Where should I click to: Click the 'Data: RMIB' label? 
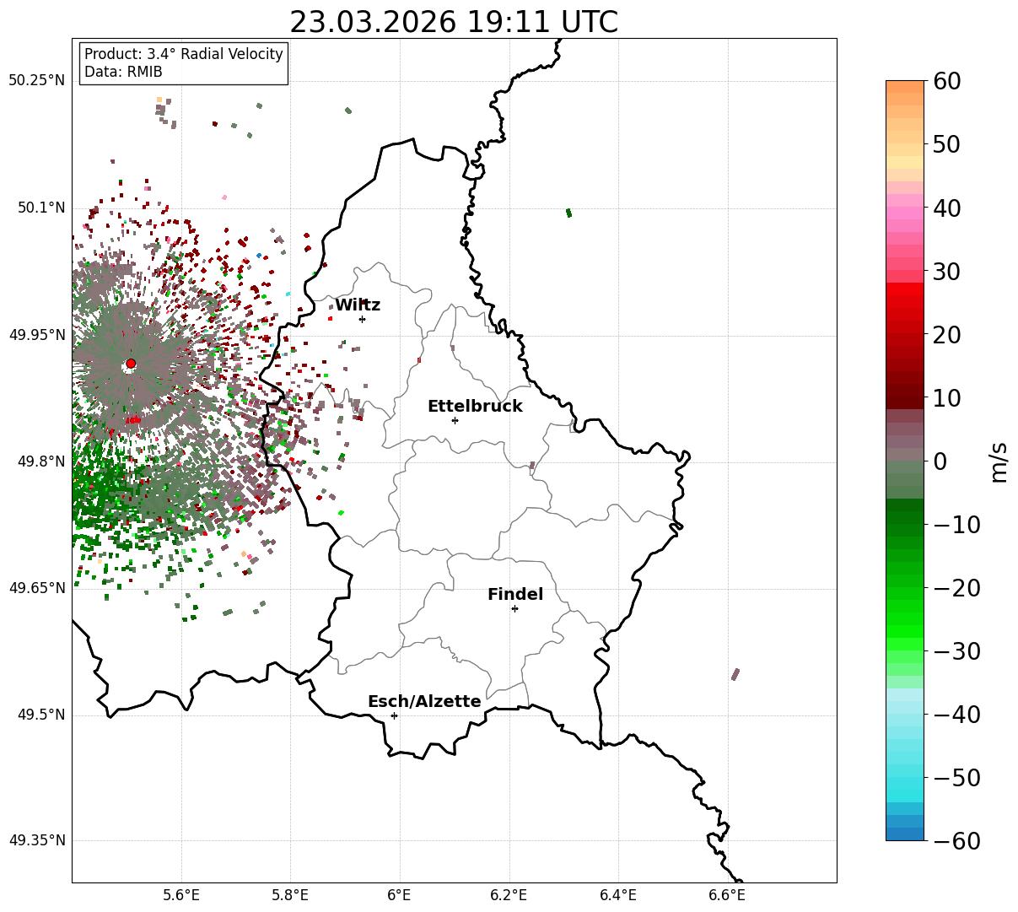[123, 72]
